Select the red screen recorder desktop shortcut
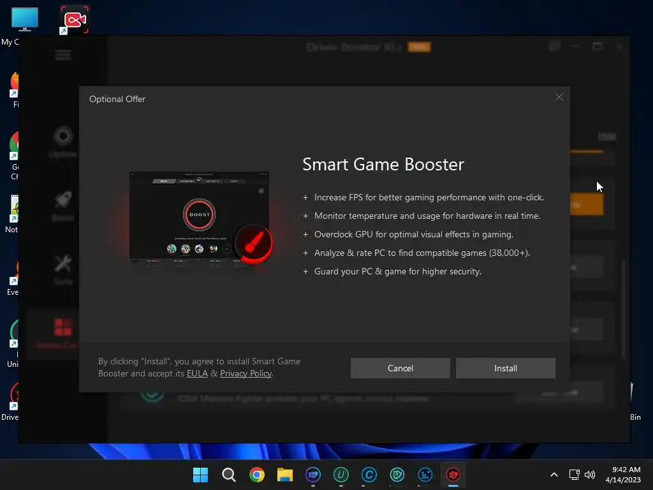The image size is (653, 490). 74,20
